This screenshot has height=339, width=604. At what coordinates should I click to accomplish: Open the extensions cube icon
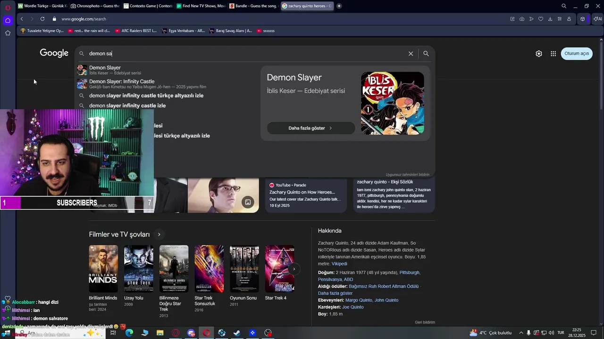[583, 19]
